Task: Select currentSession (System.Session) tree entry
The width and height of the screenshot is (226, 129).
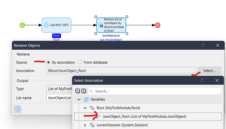Action: pyautogui.click(x=122, y=125)
